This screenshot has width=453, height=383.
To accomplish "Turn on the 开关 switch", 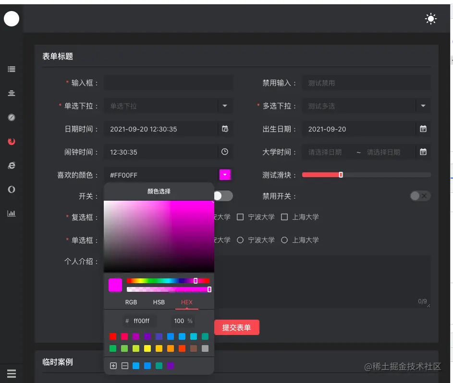I will pos(223,196).
